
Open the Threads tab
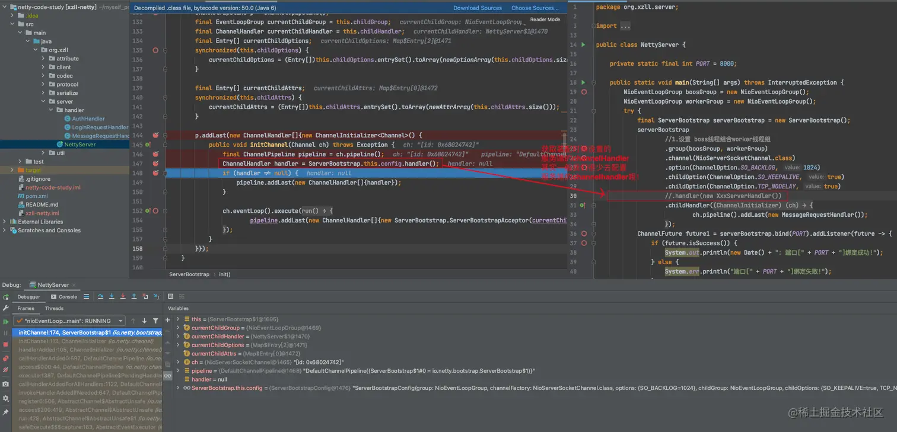[x=54, y=308]
